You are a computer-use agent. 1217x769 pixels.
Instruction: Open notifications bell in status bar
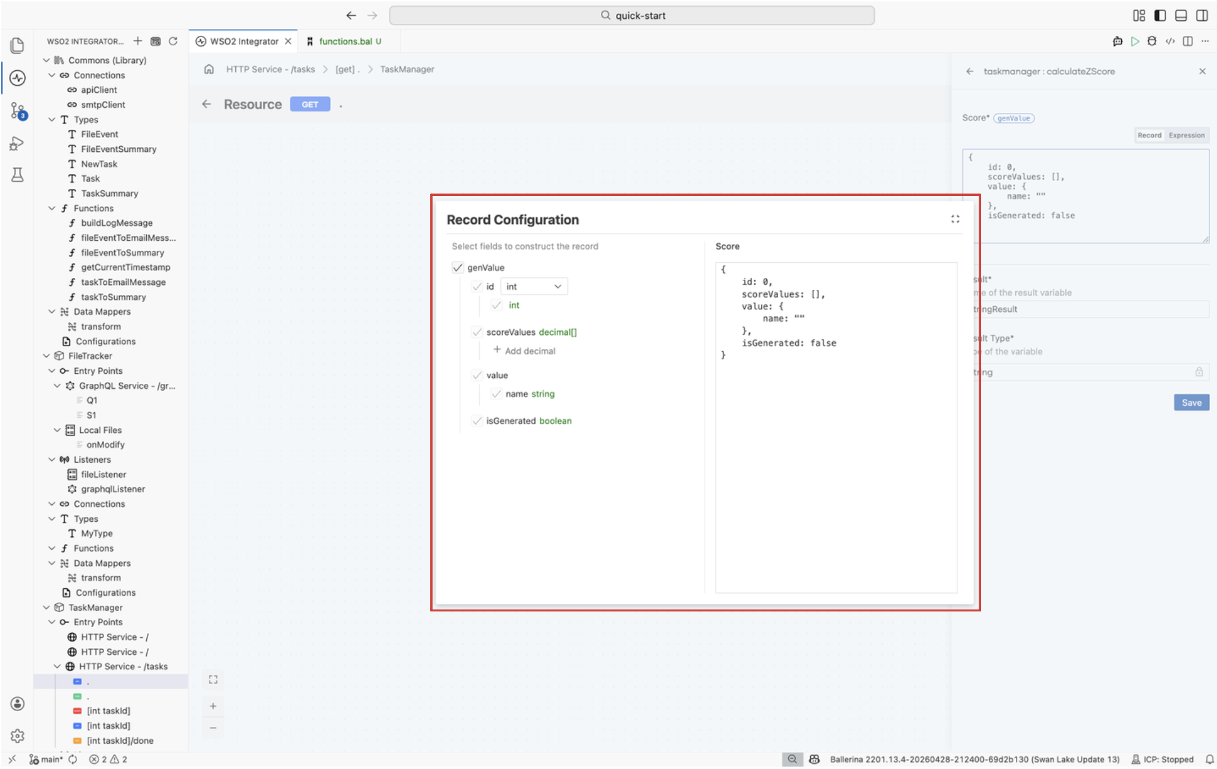tap(1209, 760)
